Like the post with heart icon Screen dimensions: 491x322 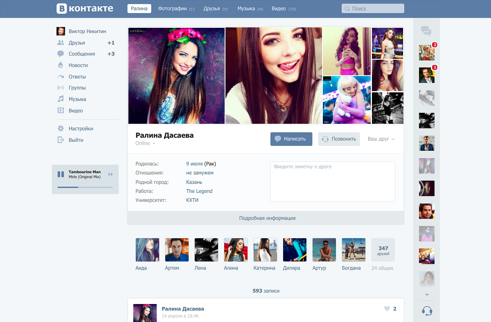(387, 309)
